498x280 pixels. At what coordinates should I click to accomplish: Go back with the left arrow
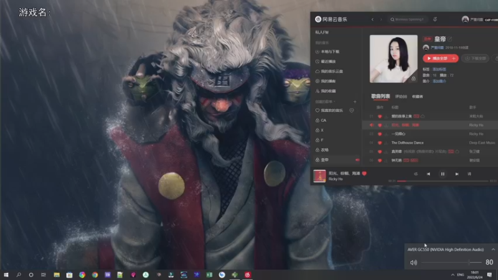pos(372,19)
